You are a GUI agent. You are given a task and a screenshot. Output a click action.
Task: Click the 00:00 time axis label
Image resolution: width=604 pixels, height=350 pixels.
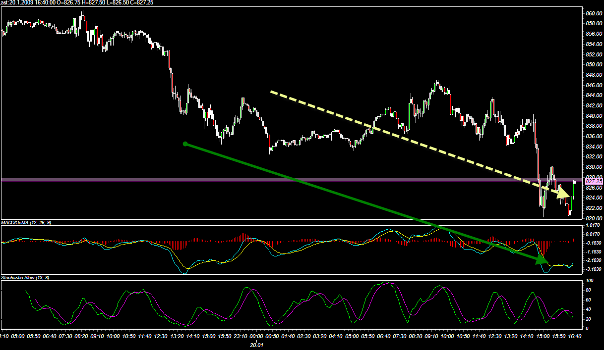[x=256, y=336]
